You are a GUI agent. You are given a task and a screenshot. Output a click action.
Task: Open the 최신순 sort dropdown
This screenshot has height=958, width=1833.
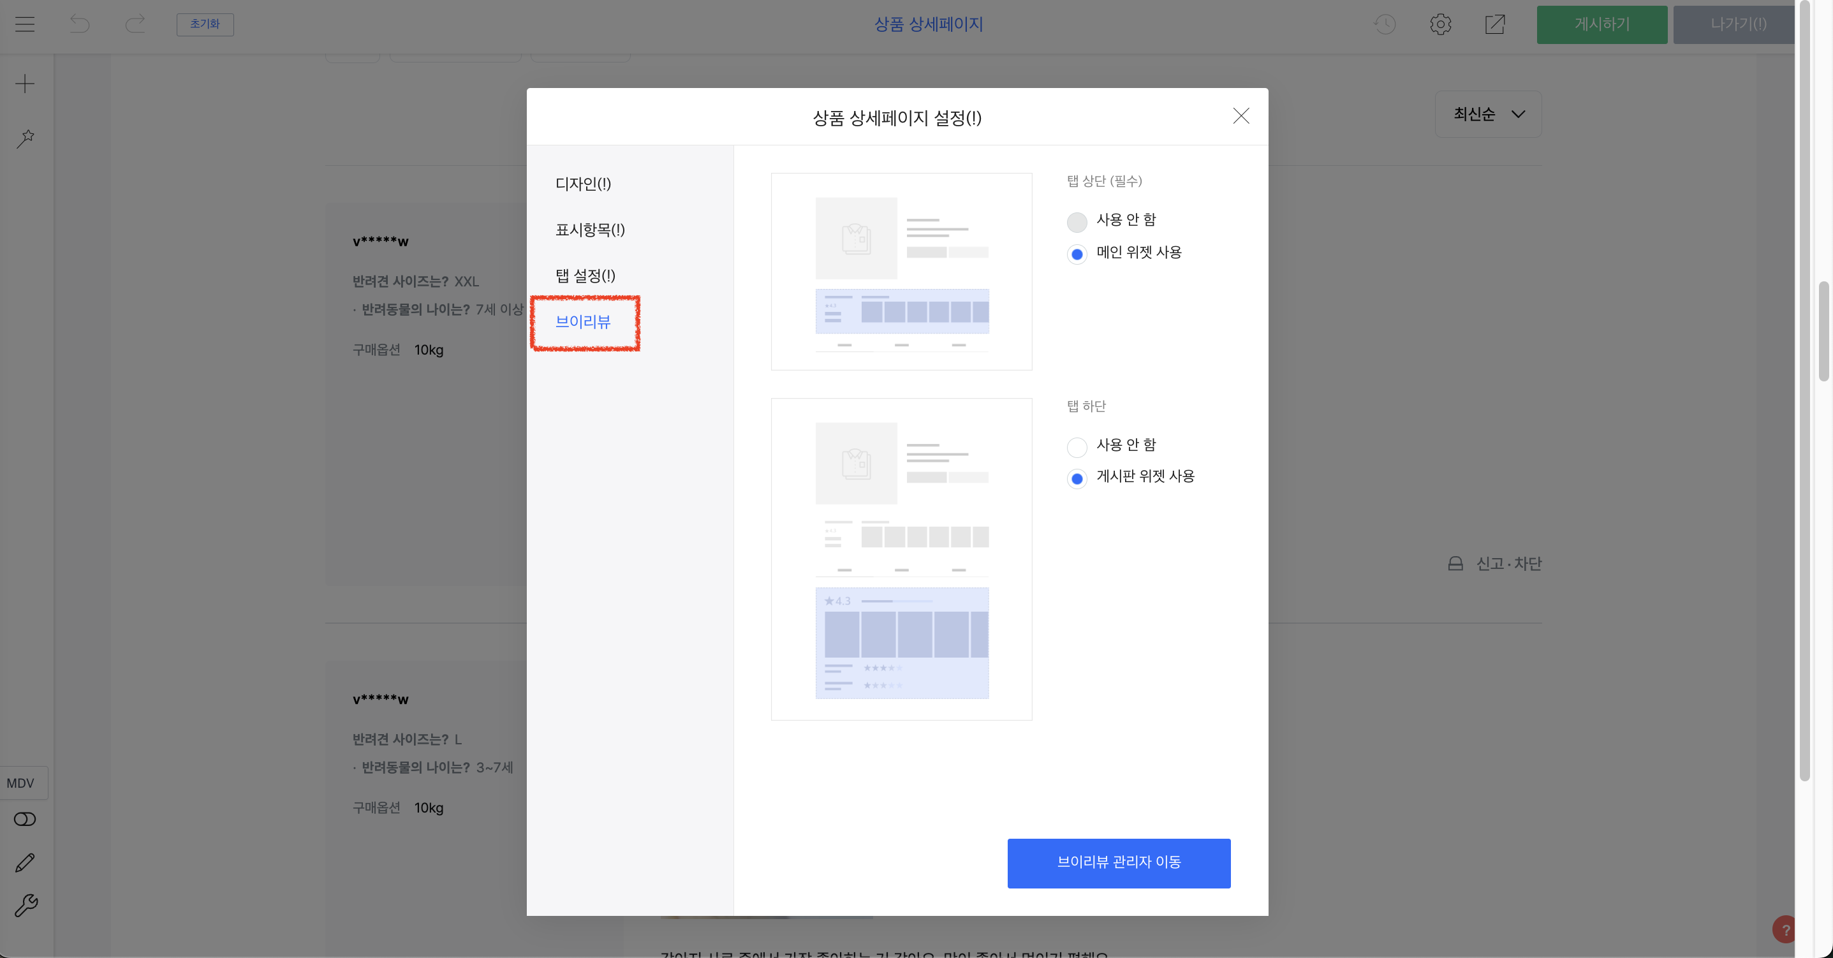coord(1488,114)
